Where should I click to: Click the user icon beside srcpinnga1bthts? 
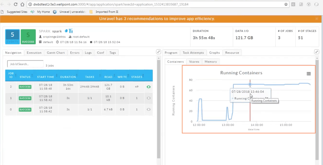tap(40, 37)
